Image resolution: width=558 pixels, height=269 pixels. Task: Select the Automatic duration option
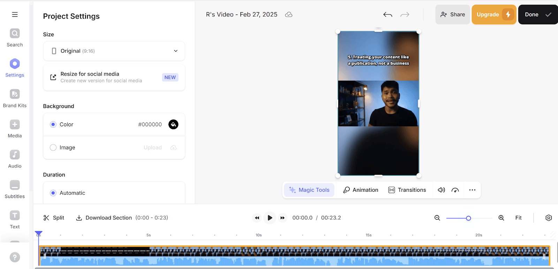pyautogui.click(x=53, y=193)
